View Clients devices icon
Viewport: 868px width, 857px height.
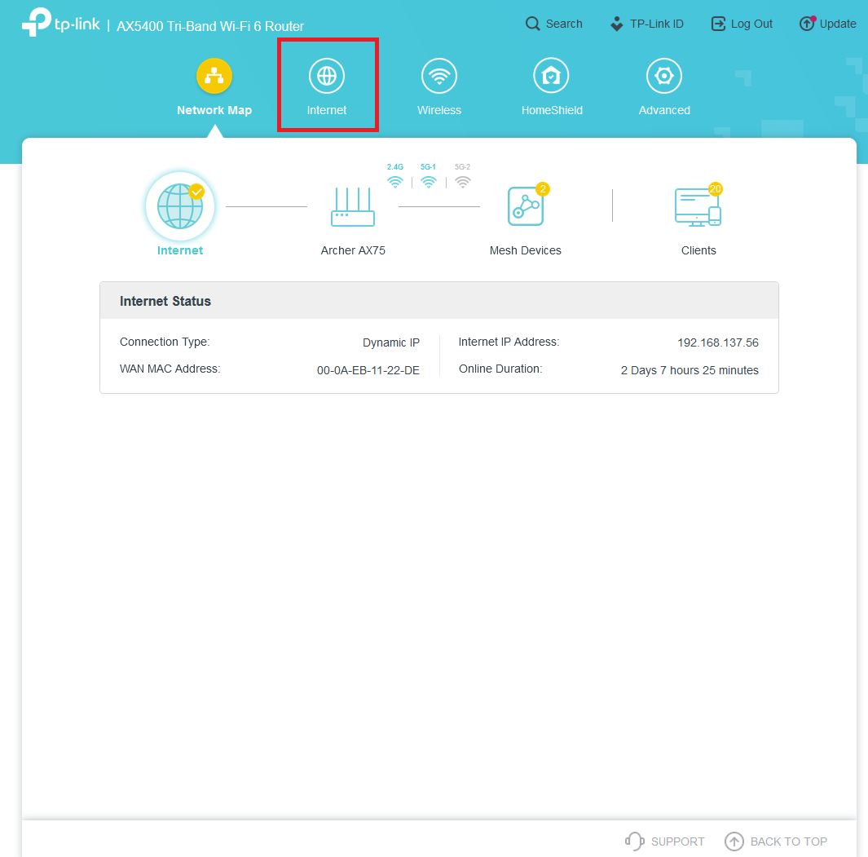(x=698, y=208)
